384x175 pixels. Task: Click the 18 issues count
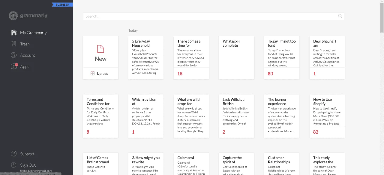[180, 74]
